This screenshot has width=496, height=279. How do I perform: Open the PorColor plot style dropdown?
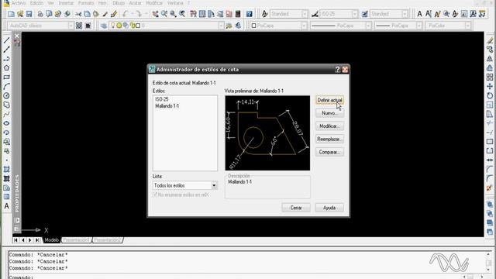[x=468, y=26]
